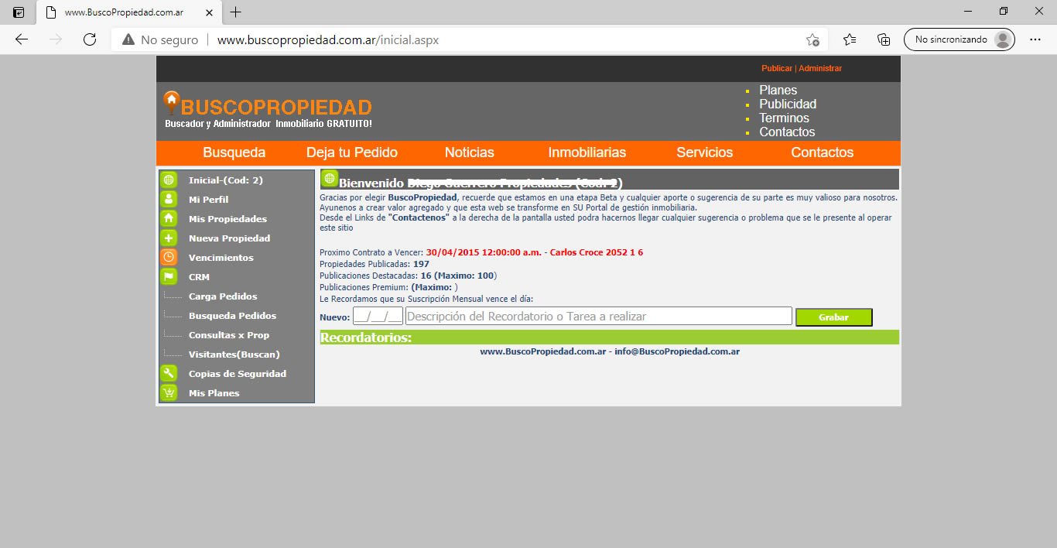The height and width of the screenshot is (548, 1057).
Task: Open Consultas x Prop in the sidebar
Action: pos(229,335)
